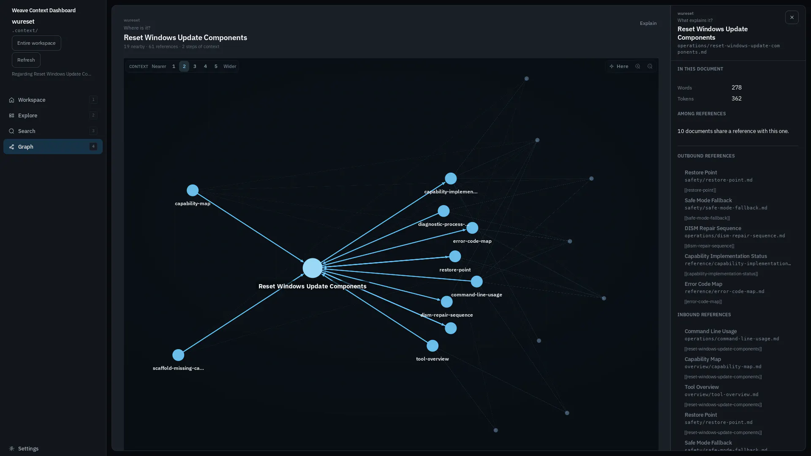This screenshot has width=811, height=456.
Task: Set context steps to 3
Action: point(195,66)
